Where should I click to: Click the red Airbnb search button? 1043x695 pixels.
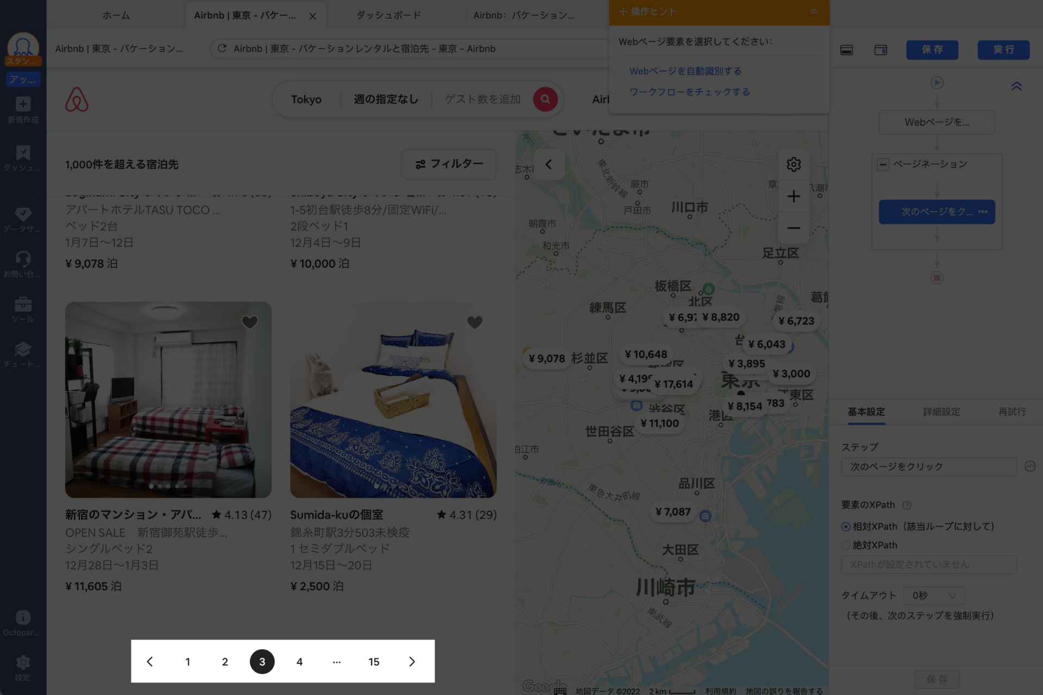pos(545,99)
